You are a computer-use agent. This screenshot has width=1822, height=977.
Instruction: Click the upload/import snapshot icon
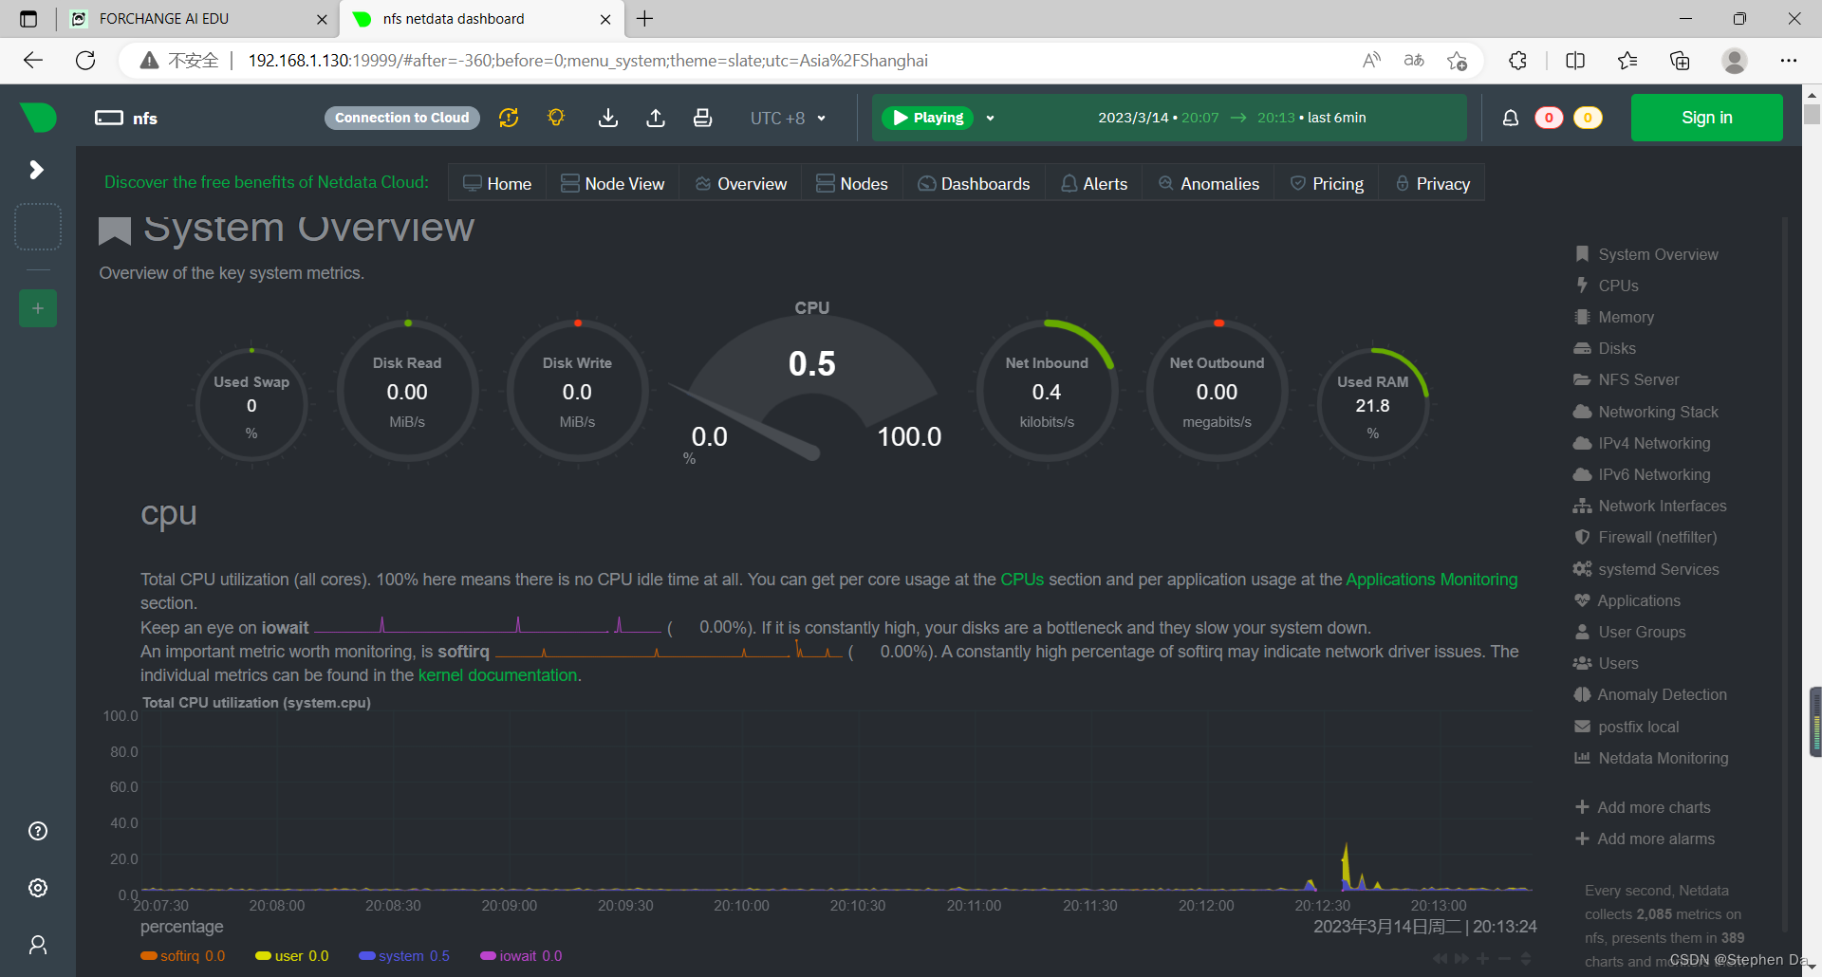pyautogui.click(x=656, y=118)
